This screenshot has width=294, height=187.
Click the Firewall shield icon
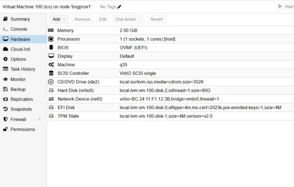click(x=6, y=119)
